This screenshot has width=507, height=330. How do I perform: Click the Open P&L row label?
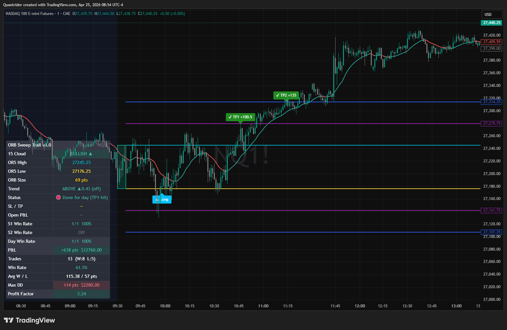pos(17,215)
